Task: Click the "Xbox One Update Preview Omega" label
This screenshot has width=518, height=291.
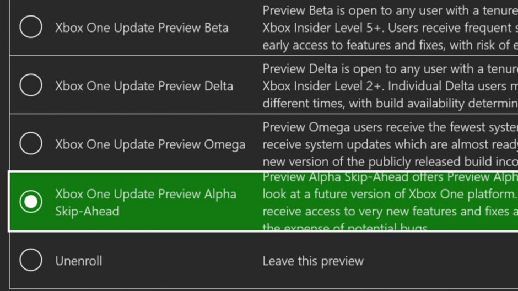Action: coord(150,144)
